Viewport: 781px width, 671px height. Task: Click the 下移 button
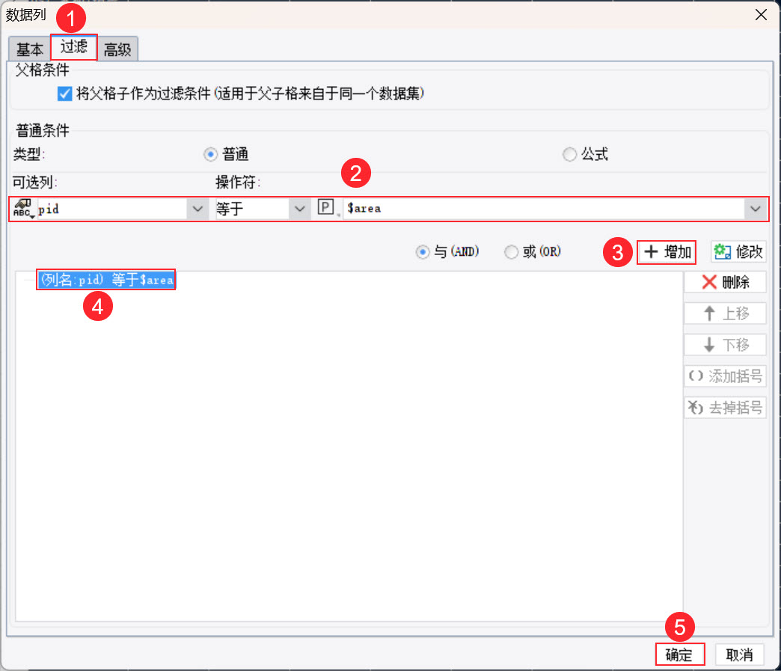[725, 345]
